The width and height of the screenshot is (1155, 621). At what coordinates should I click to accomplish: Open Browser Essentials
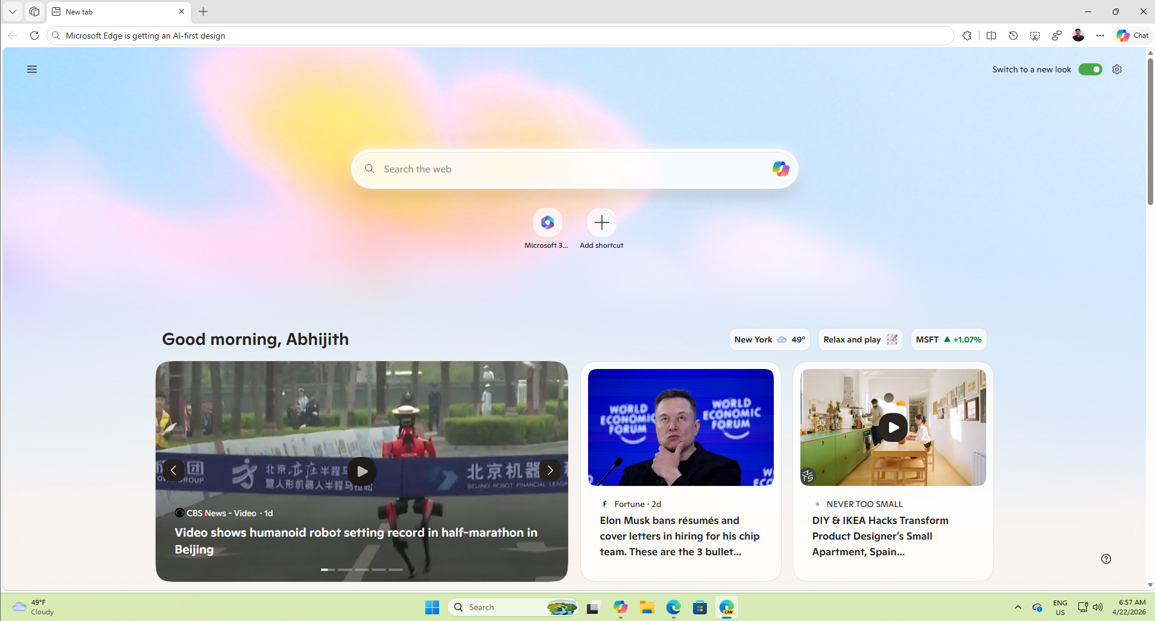(1057, 35)
